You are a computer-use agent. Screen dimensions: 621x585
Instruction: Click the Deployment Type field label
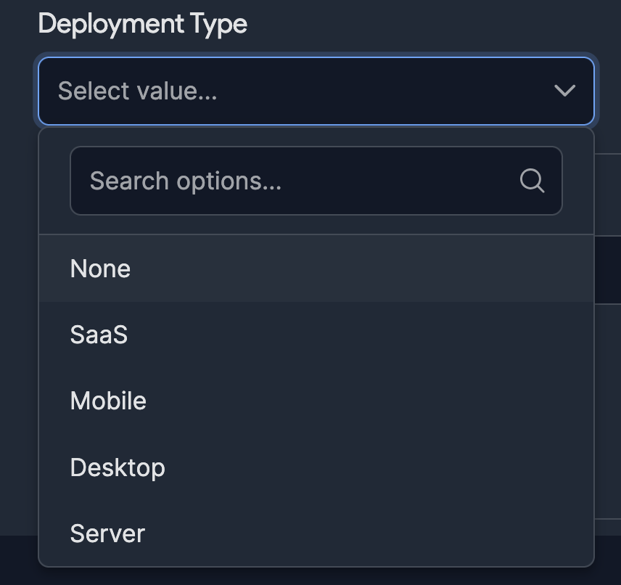[x=143, y=23]
